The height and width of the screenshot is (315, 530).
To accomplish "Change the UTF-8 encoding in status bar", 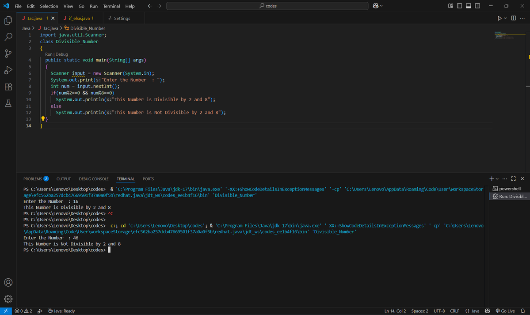I will tap(439, 311).
